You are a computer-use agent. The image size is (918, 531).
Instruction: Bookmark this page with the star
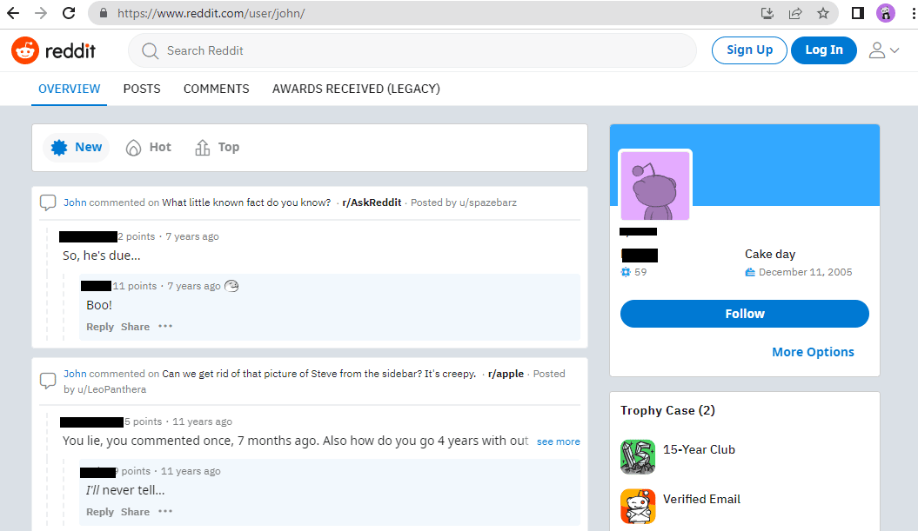tap(823, 13)
